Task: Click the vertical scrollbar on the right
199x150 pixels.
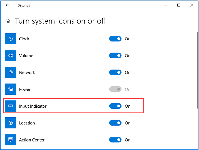Action: 197,70
